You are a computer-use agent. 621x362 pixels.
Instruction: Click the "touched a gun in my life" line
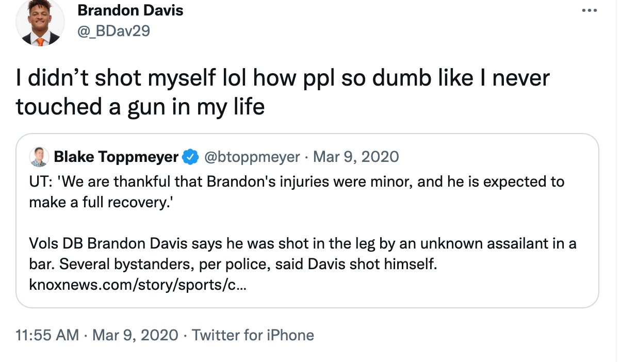140,107
